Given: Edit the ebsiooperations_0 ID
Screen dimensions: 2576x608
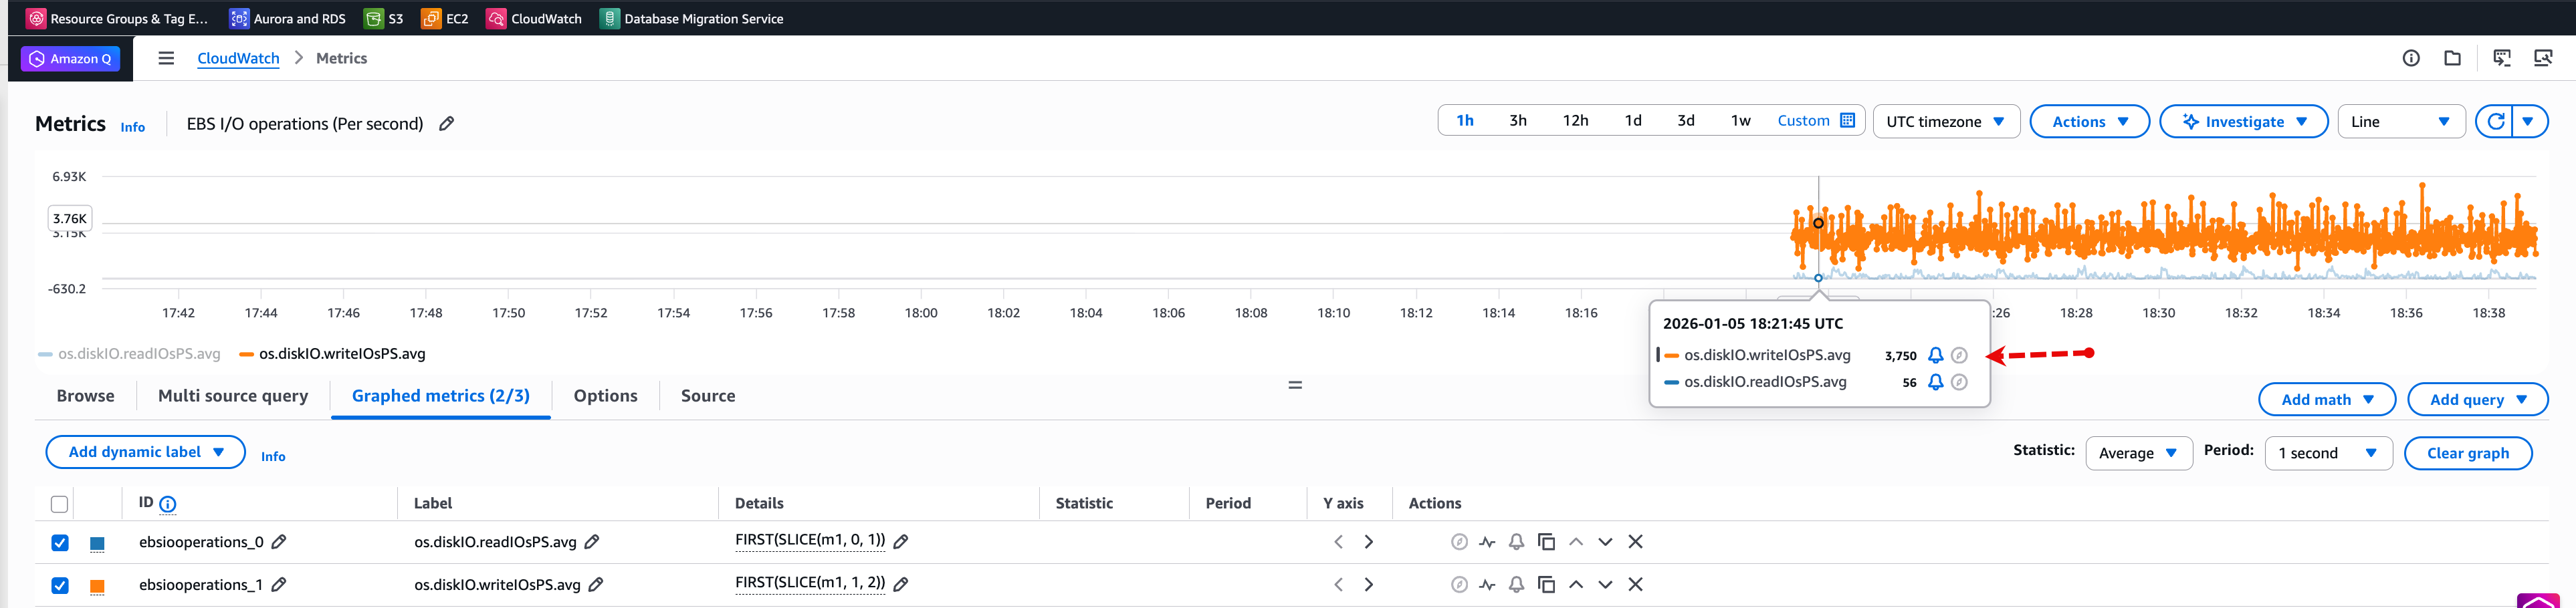Looking at the screenshot, I should tap(279, 541).
